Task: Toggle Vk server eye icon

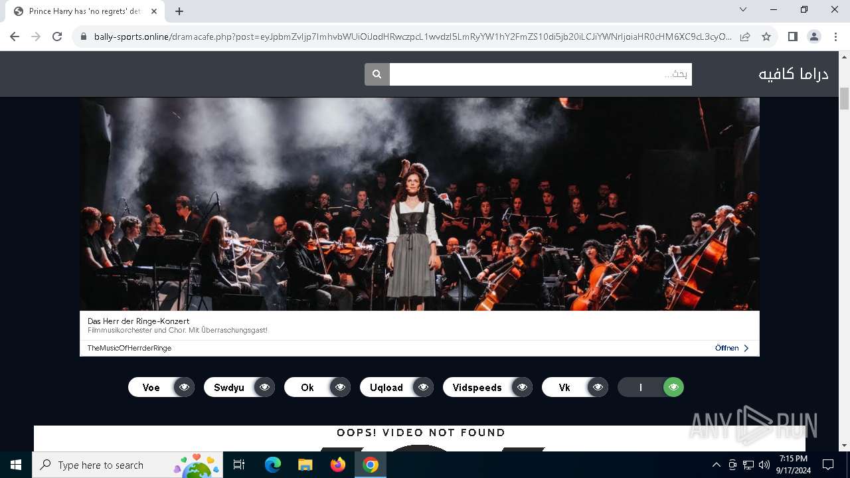Action: coord(598,387)
